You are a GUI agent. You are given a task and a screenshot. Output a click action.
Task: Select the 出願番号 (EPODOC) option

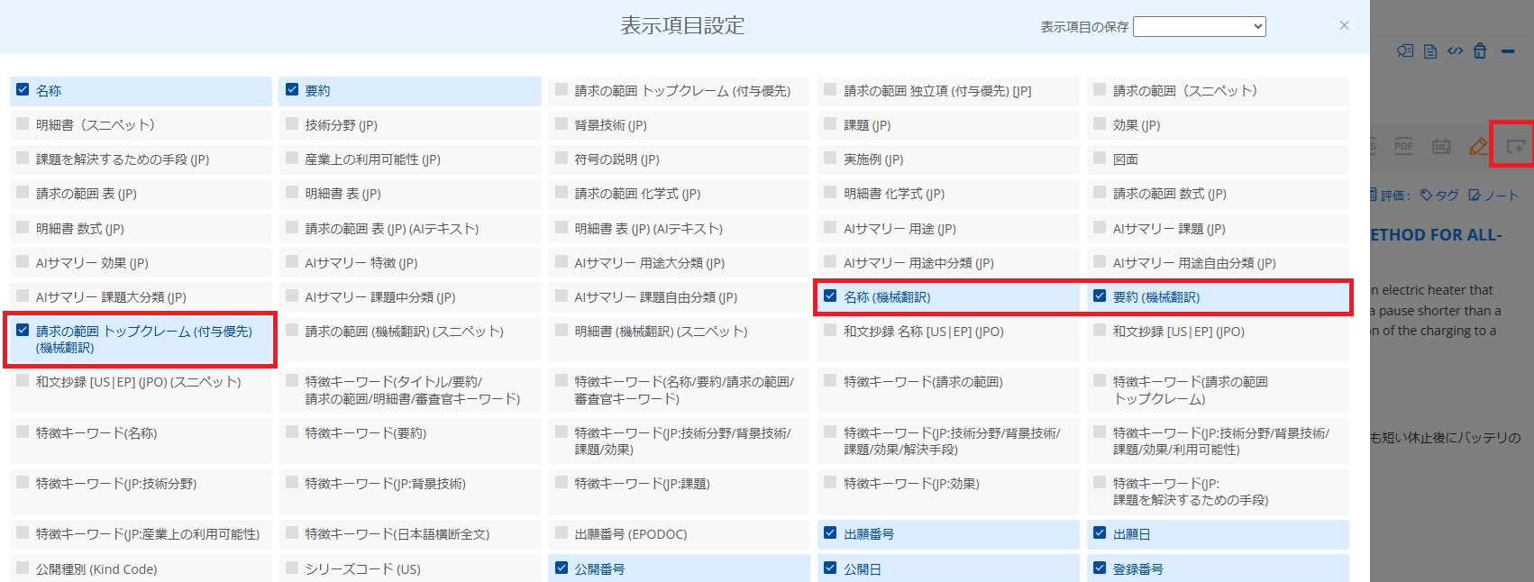[562, 533]
